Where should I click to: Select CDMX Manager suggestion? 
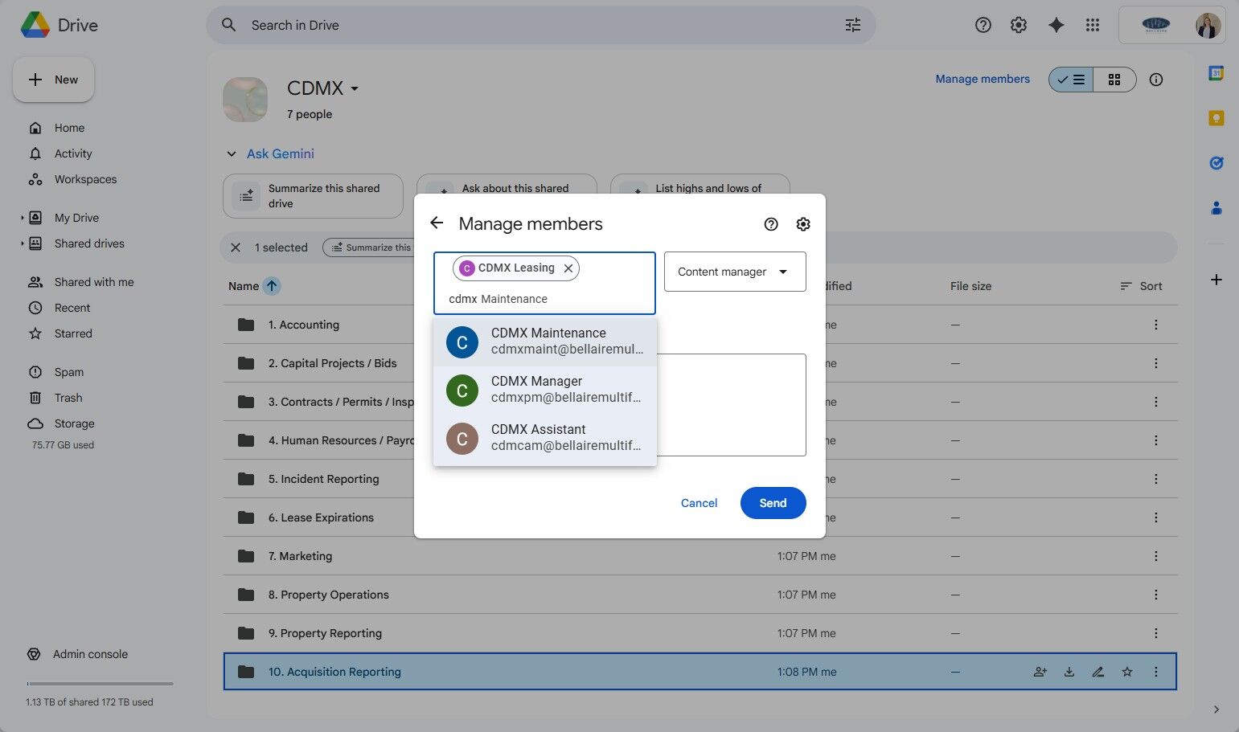click(545, 390)
